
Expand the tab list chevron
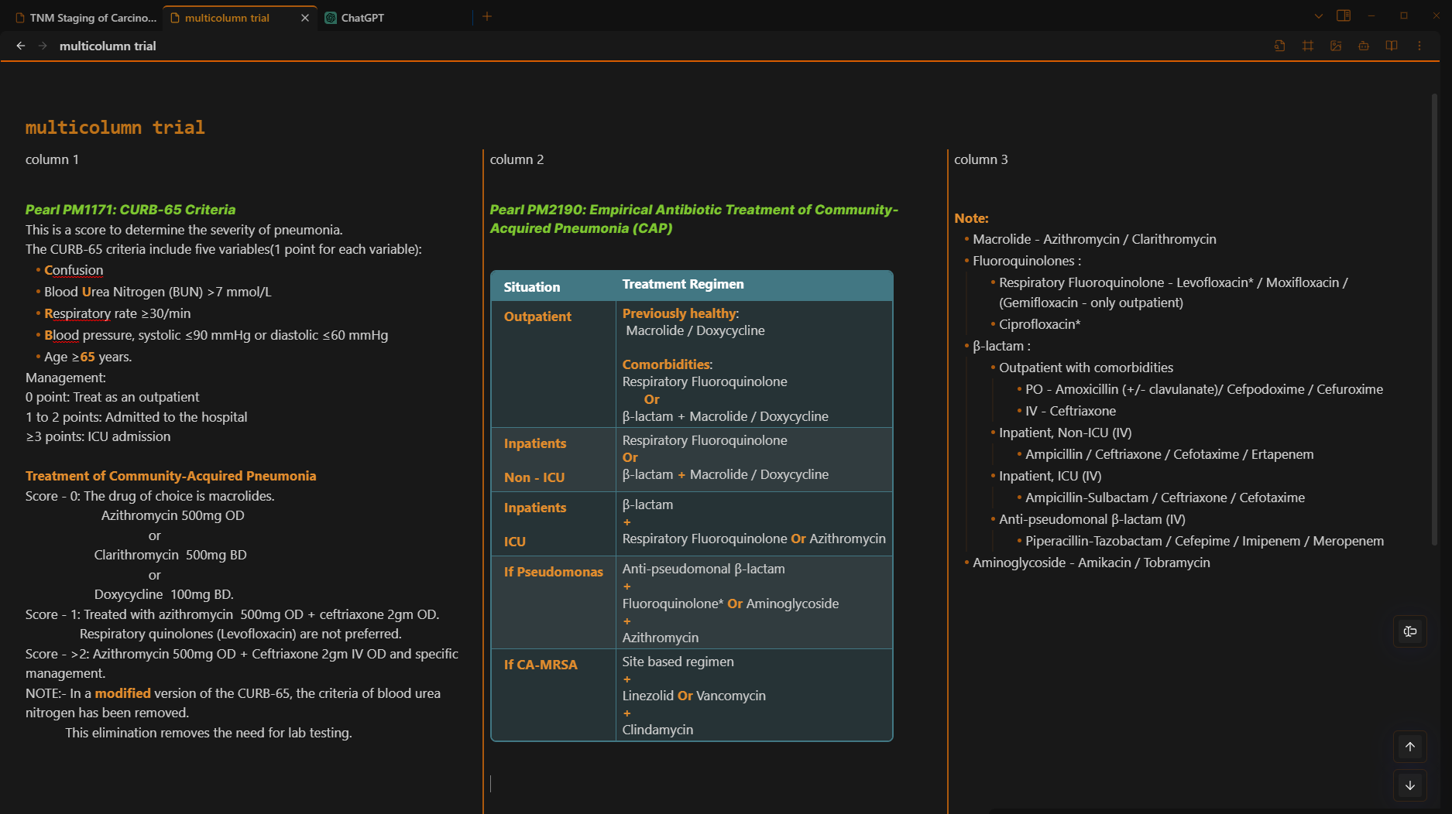[1318, 15]
